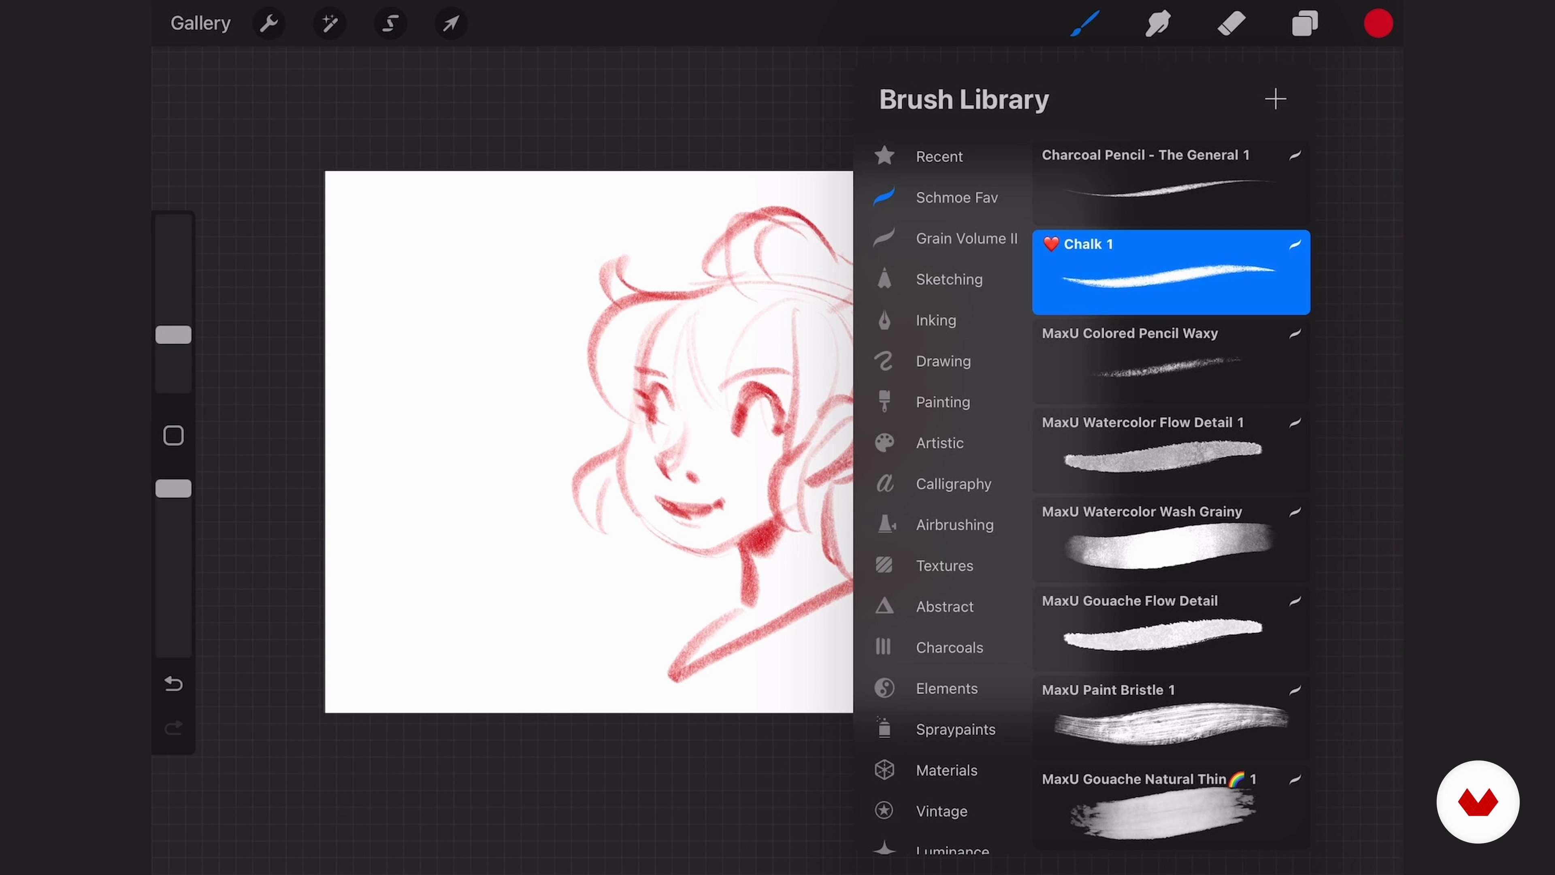The height and width of the screenshot is (875, 1555).
Task: Tap the square modify button in sidebar
Action: [173, 435]
